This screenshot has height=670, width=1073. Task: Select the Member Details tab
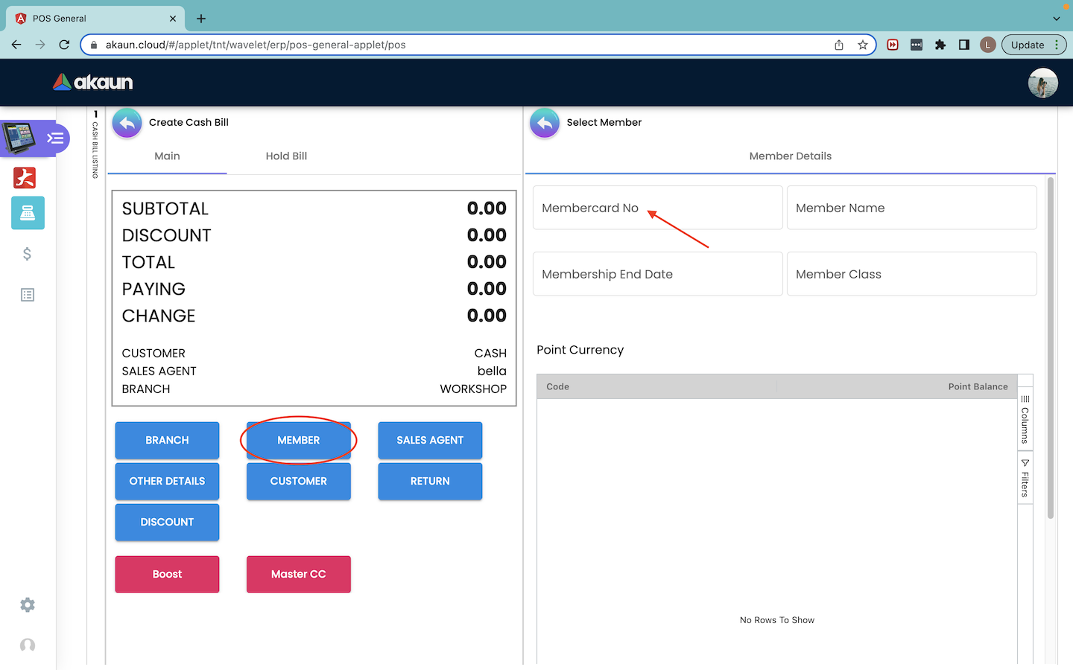791,156
